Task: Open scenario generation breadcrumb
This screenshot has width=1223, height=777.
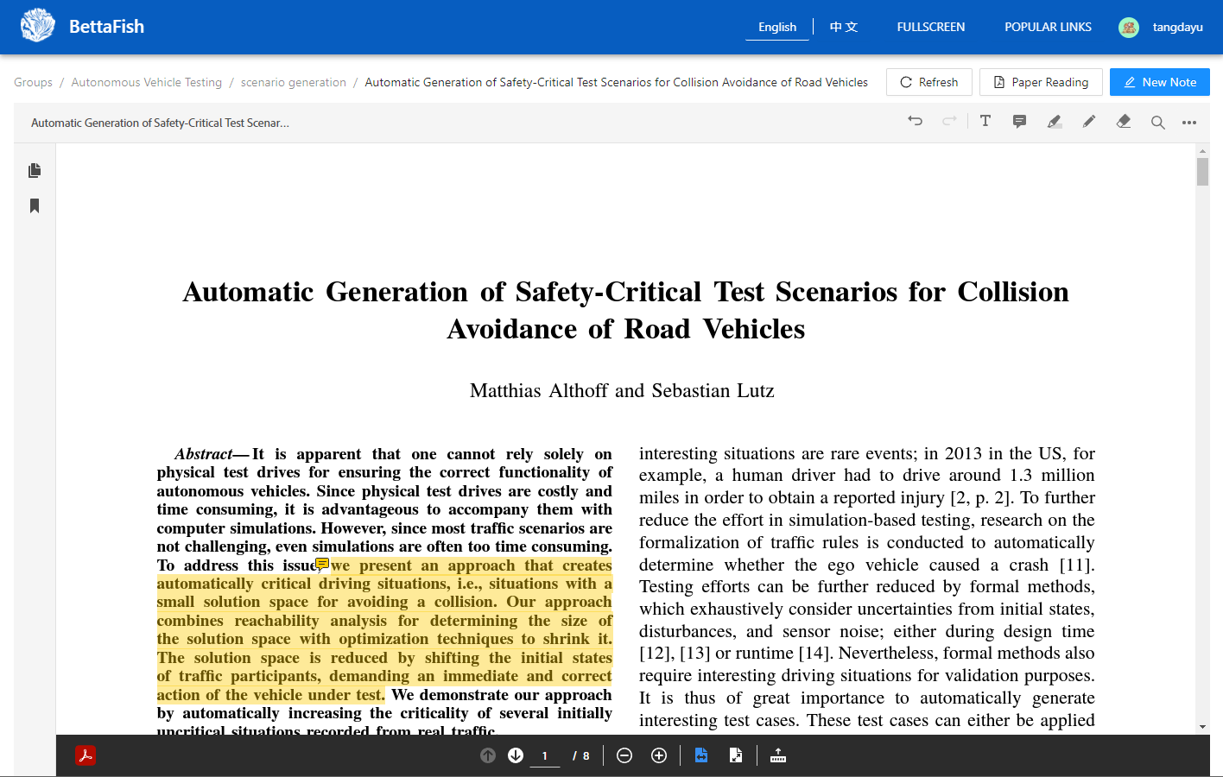Action: tap(294, 82)
